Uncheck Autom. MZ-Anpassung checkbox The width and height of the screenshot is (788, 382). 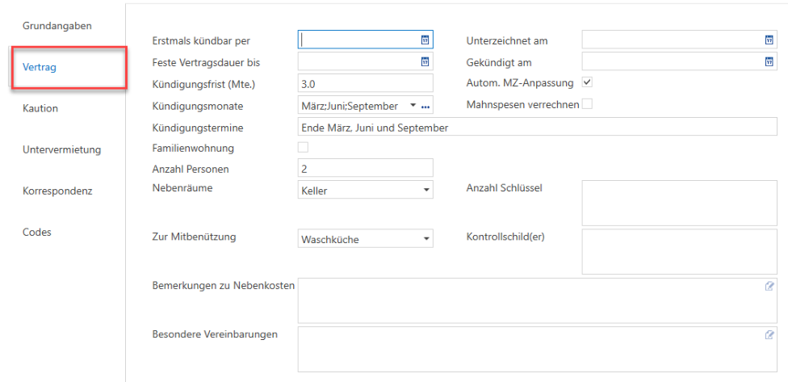587,82
